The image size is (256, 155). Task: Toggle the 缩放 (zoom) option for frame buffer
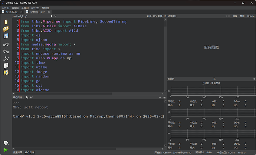[235, 16]
